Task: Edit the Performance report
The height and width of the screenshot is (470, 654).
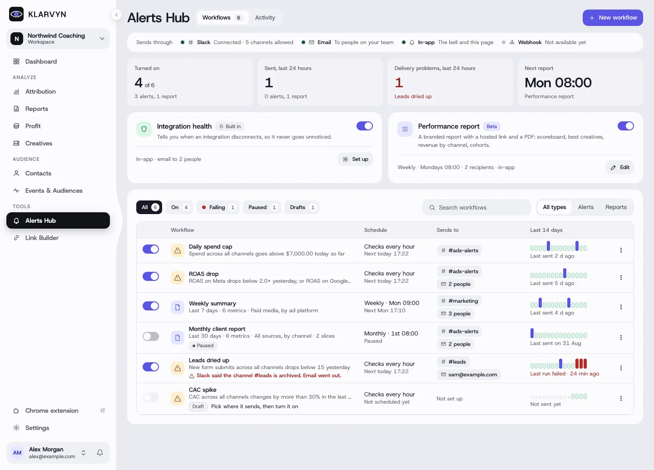Action: pos(620,167)
